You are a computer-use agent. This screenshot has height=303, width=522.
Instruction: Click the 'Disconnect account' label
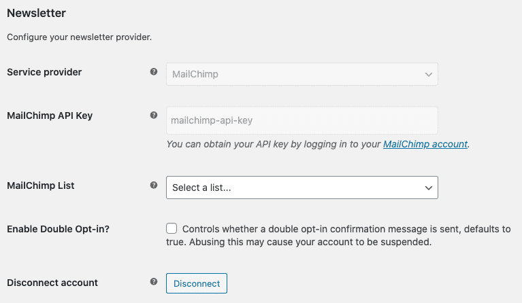pyautogui.click(x=52, y=283)
